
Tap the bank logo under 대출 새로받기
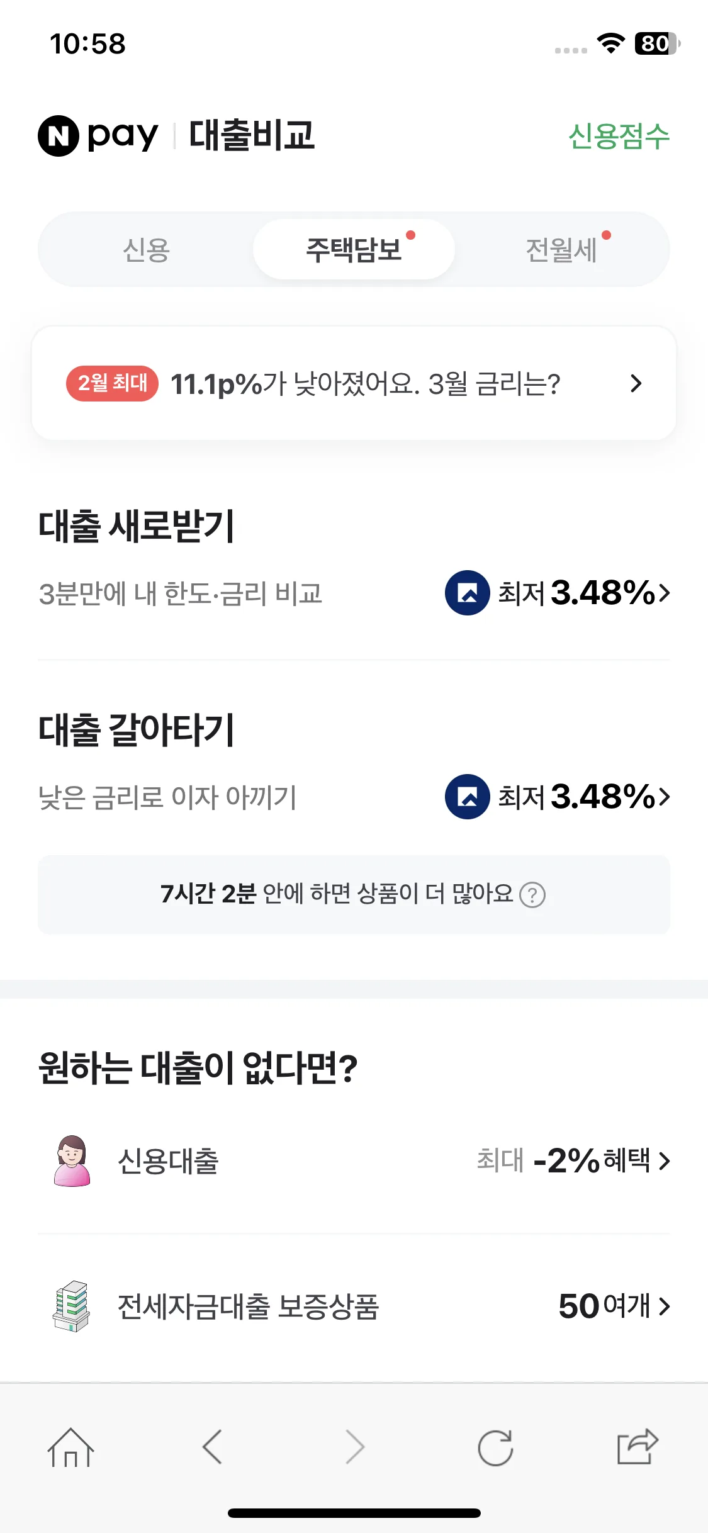point(467,593)
